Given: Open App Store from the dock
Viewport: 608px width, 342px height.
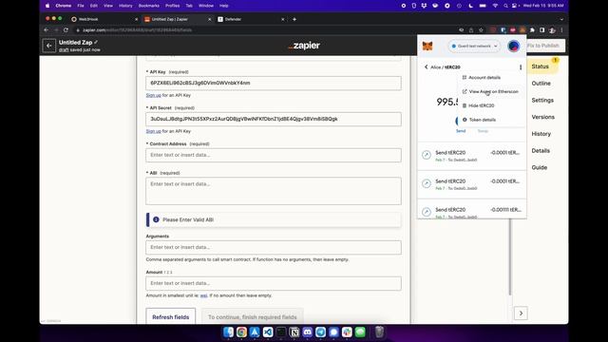Looking at the screenshot, I should point(255,332).
